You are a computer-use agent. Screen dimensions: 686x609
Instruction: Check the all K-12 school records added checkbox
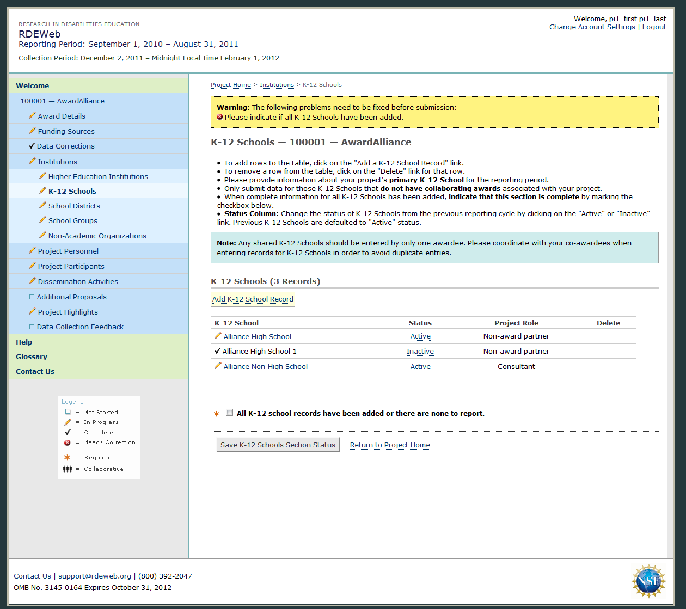[230, 413]
